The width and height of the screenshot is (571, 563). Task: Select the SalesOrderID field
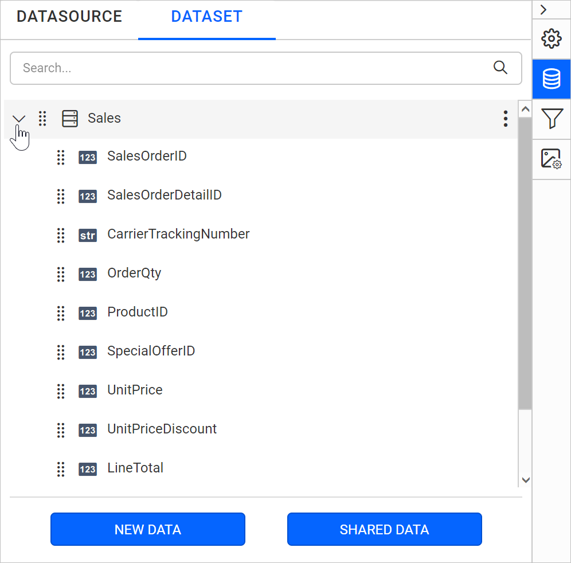(x=147, y=156)
